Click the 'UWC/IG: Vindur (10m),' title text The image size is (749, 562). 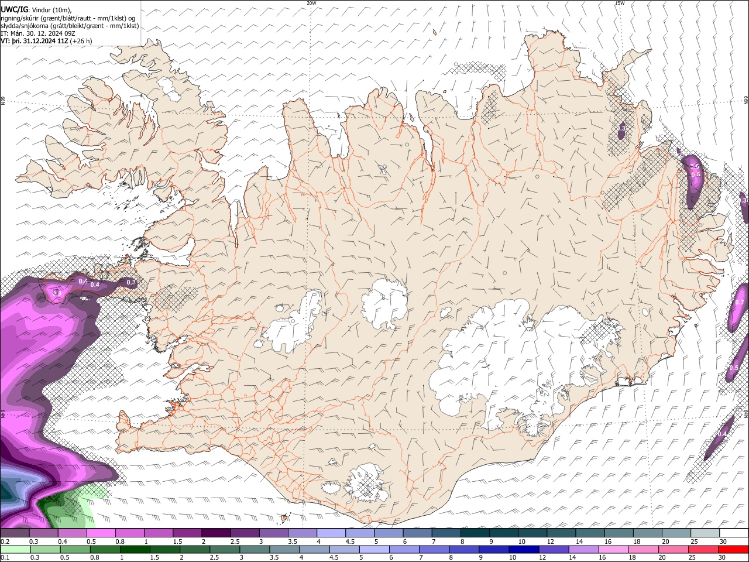click(36, 9)
